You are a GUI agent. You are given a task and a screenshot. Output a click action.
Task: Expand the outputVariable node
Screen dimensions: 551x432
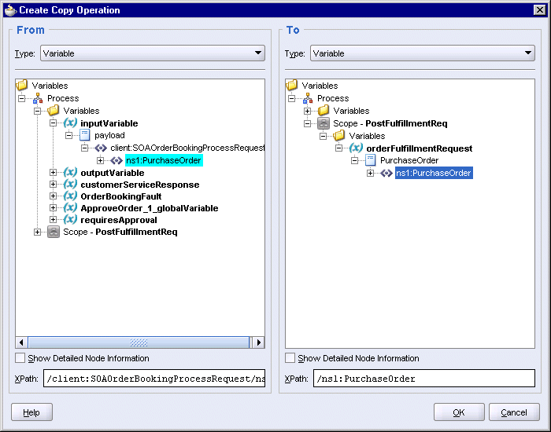53,173
